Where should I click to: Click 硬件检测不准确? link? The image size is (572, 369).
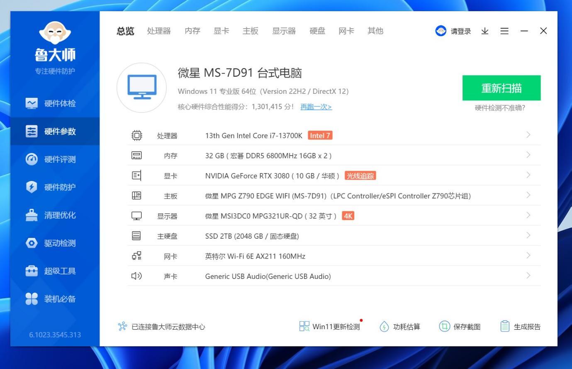pos(500,108)
